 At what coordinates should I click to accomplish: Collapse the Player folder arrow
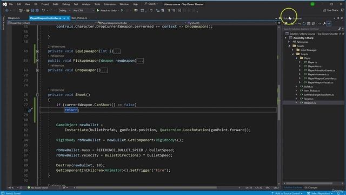(297, 58)
